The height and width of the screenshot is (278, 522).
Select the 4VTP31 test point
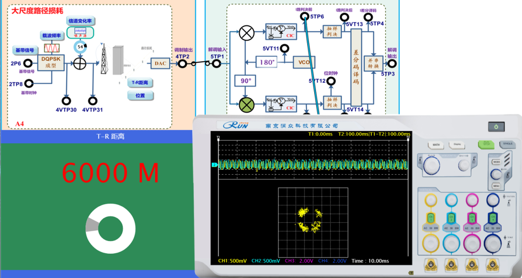pos(93,101)
